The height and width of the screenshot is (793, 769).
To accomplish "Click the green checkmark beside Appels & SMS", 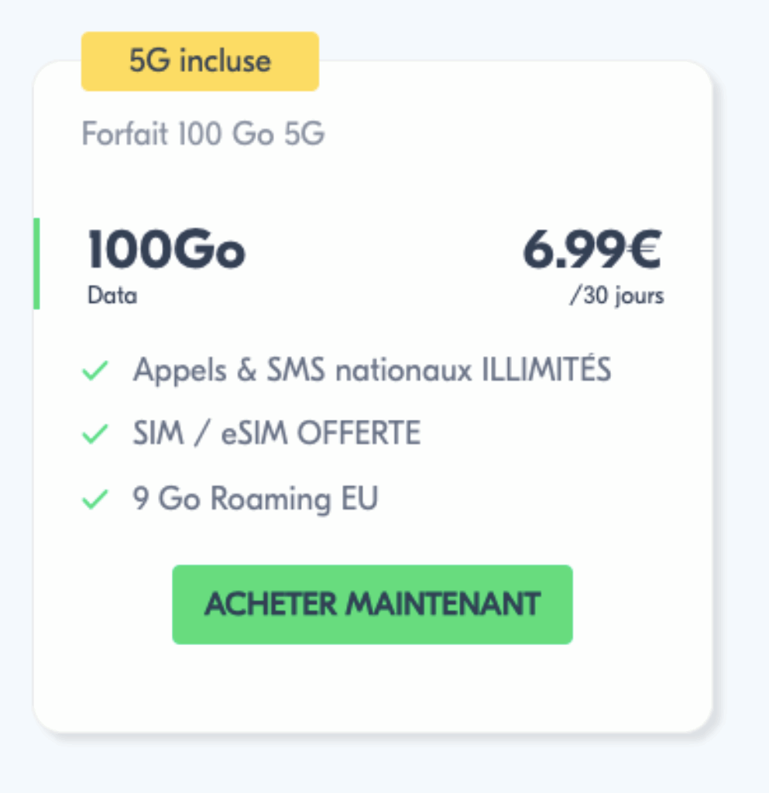I will coord(94,372).
